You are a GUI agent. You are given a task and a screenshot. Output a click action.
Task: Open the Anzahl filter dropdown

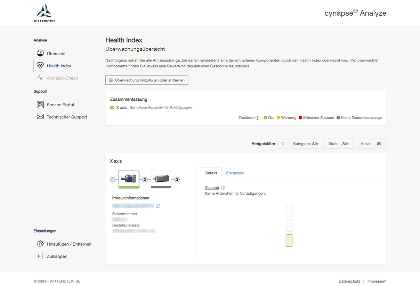371,144
